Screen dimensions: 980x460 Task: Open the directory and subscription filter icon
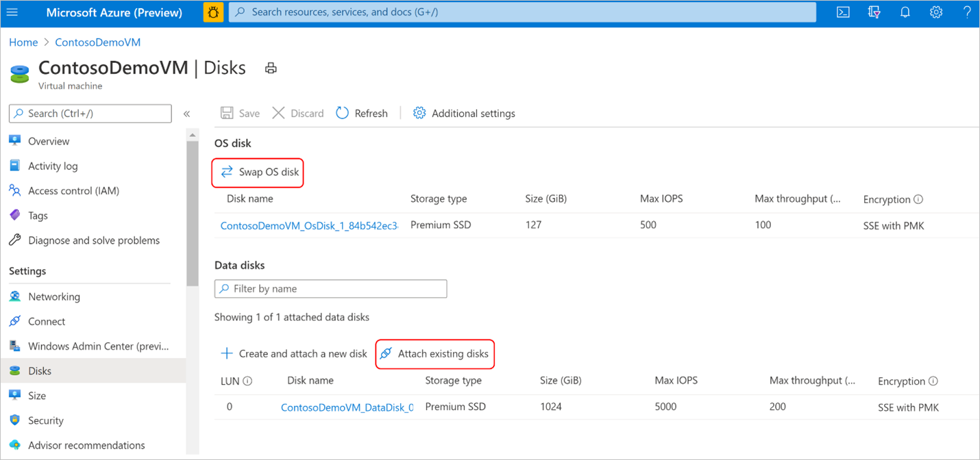point(874,12)
